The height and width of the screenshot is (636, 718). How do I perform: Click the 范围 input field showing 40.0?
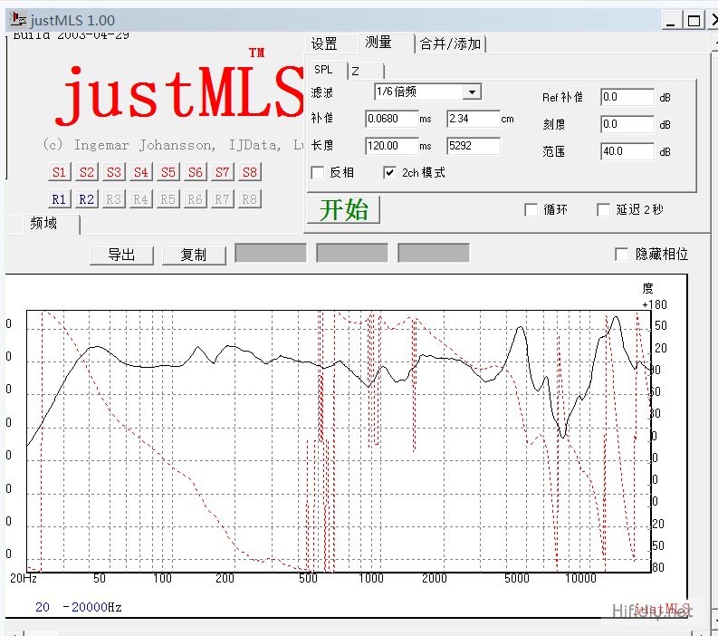click(x=626, y=151)
